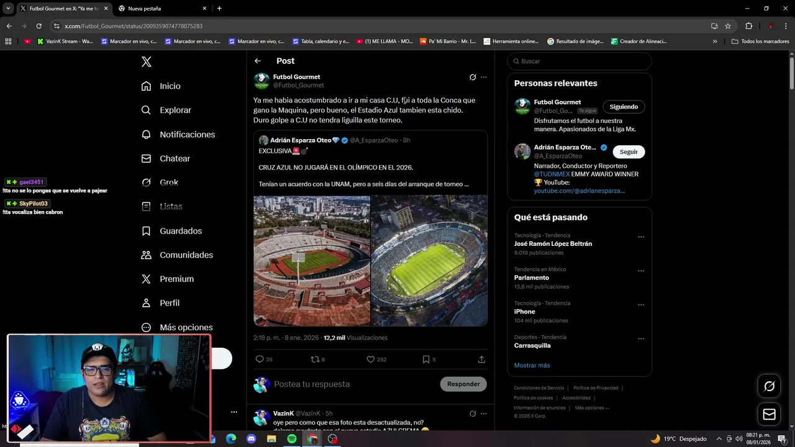The width and height of the screenshot is (795, 447).
Task: Open Creador de Alineaci... bookmark
Action: [638, 42]
